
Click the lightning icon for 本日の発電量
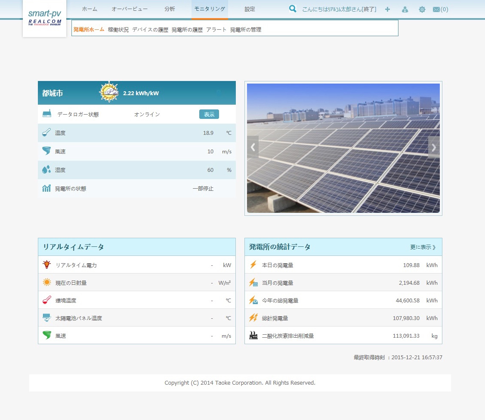(x=253, y=264)
